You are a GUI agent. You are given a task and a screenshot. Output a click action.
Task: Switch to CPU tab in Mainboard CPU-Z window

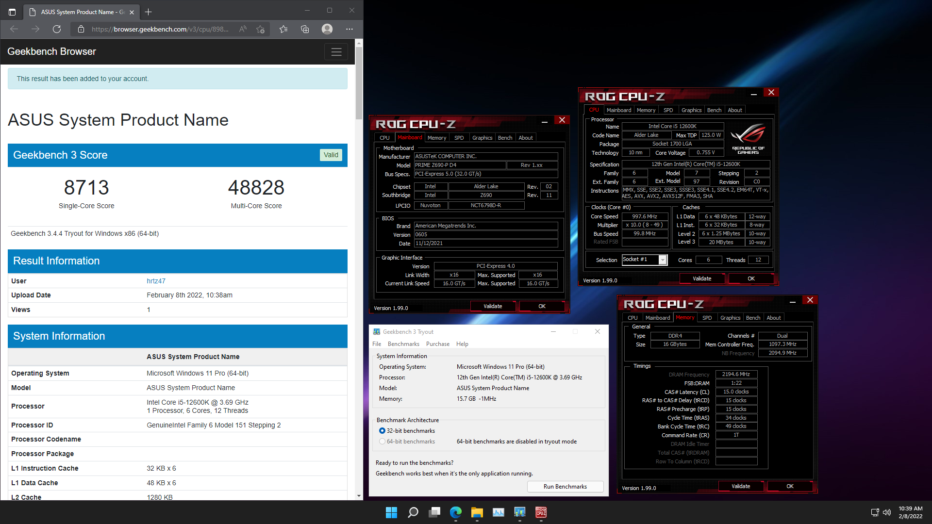pos(384,138)
